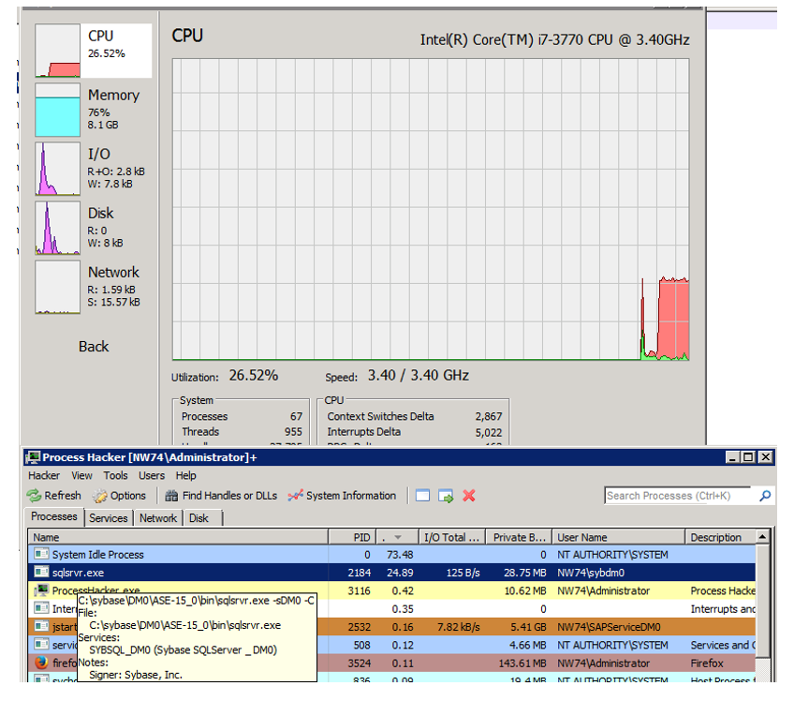This screenshot has width=794, height=701.
Task: Click the magnifier search icon
Action: (x=765, y=496)
